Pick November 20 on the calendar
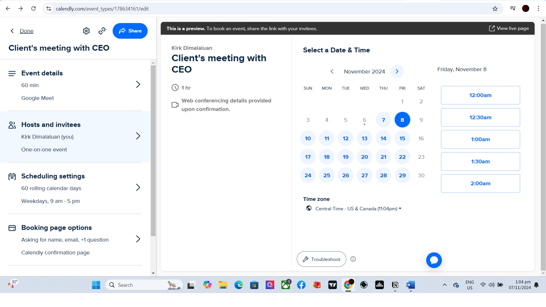The image size is (546, 307). 364,157
